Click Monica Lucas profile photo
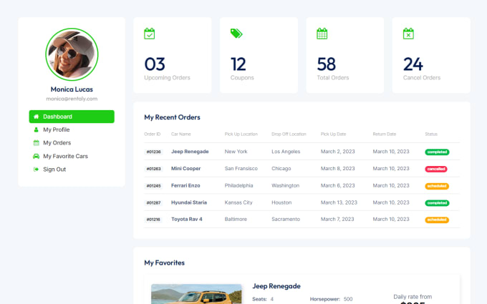The image size is (487, 304). pyautogui.click(x=72, y=54)
